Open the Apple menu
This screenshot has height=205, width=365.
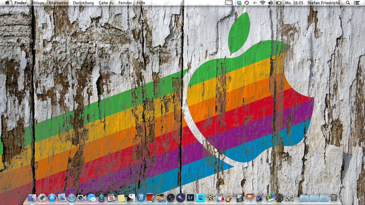point(7,3)
